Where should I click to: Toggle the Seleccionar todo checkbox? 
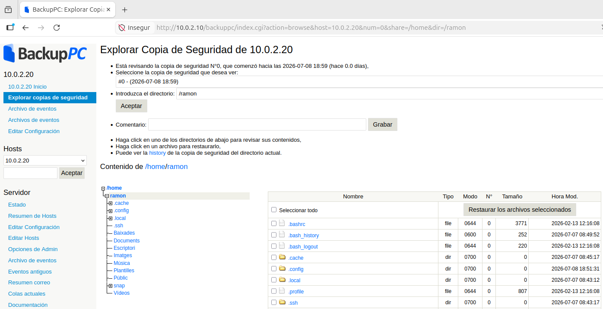click(274, 210)
